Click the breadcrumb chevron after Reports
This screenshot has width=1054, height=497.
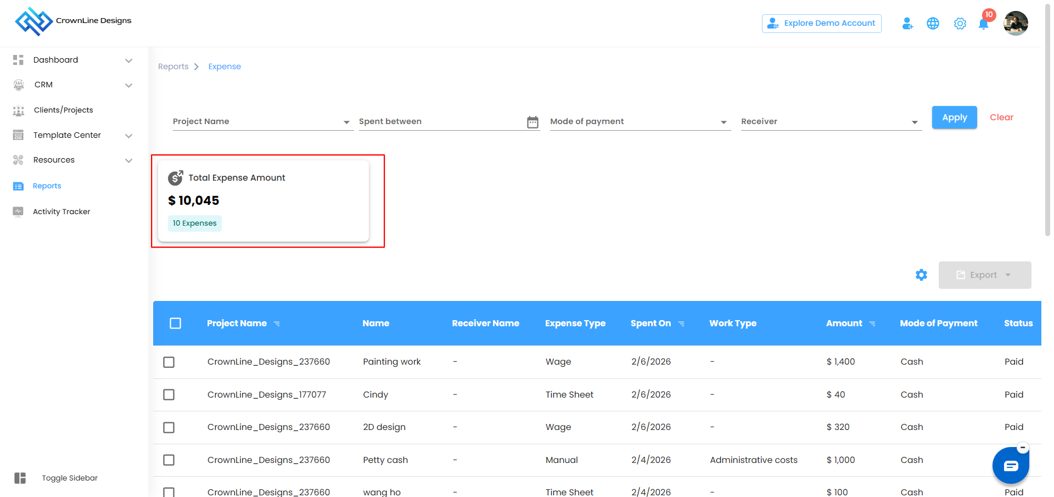click(196, 67)
